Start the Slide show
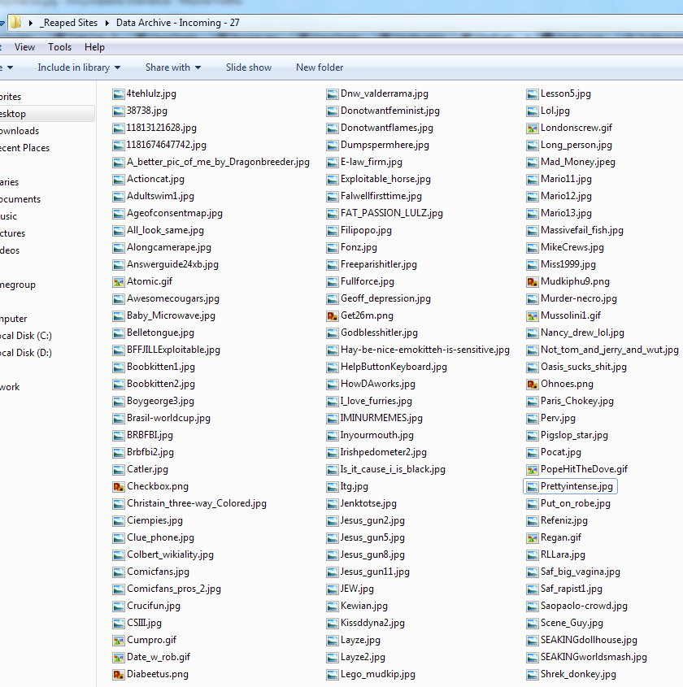 pyautogui.click(x=248, y=67)
